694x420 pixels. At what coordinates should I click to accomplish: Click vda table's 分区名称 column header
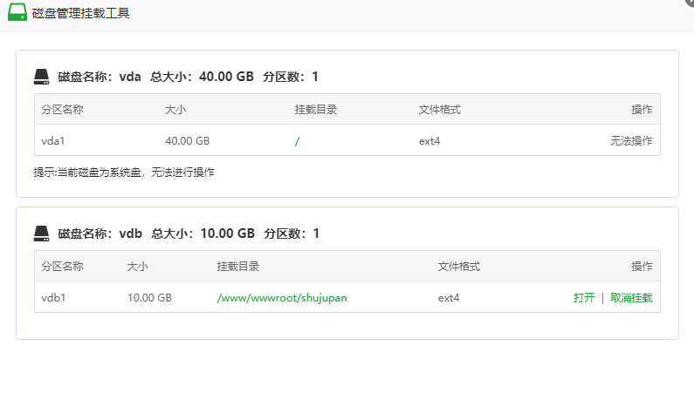62,110
